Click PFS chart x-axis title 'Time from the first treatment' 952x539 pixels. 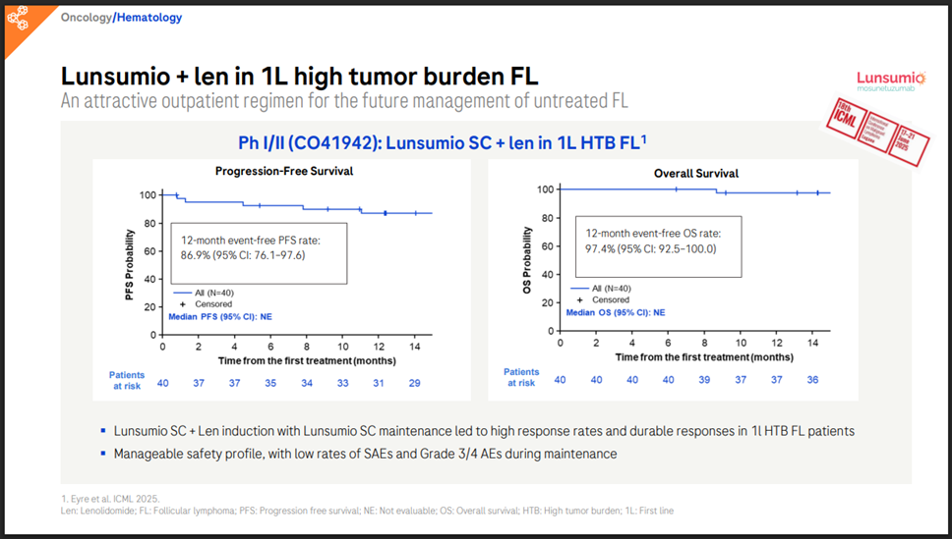pos(307,360)
